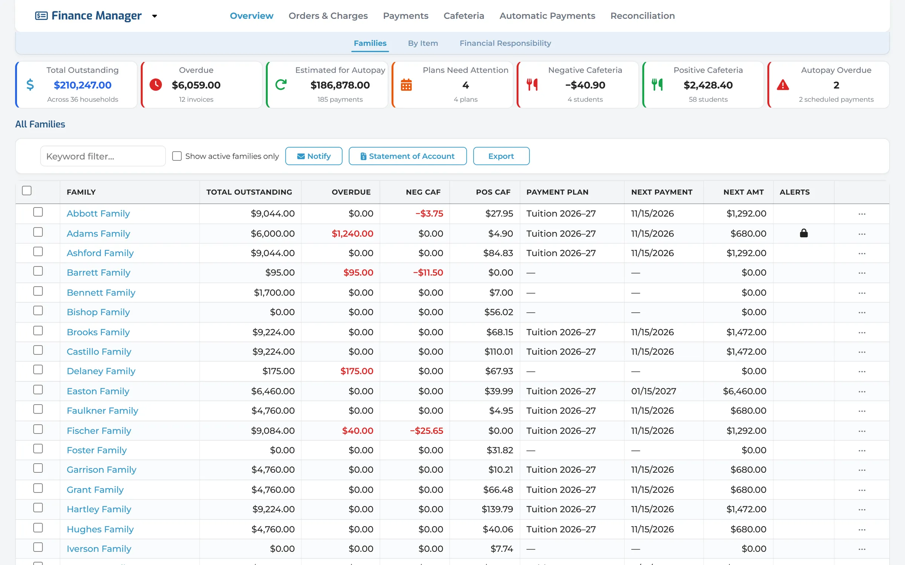Open the Hartley Family link
This screenshot has height=565, width=905.
pyautogui.click(x=99, y=509)
